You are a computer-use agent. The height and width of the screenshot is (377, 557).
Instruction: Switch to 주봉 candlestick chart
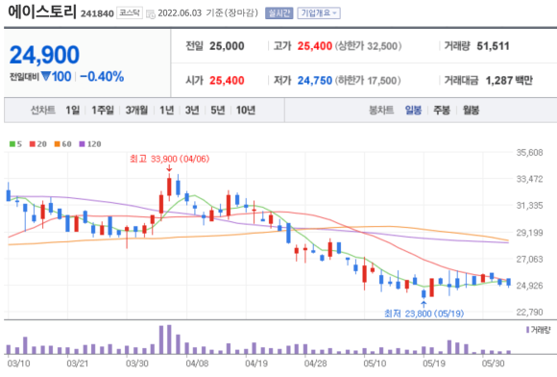click(x=442, y=111)
